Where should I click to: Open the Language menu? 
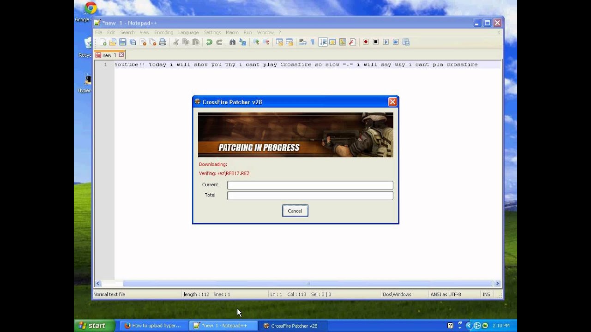(188, 32)
